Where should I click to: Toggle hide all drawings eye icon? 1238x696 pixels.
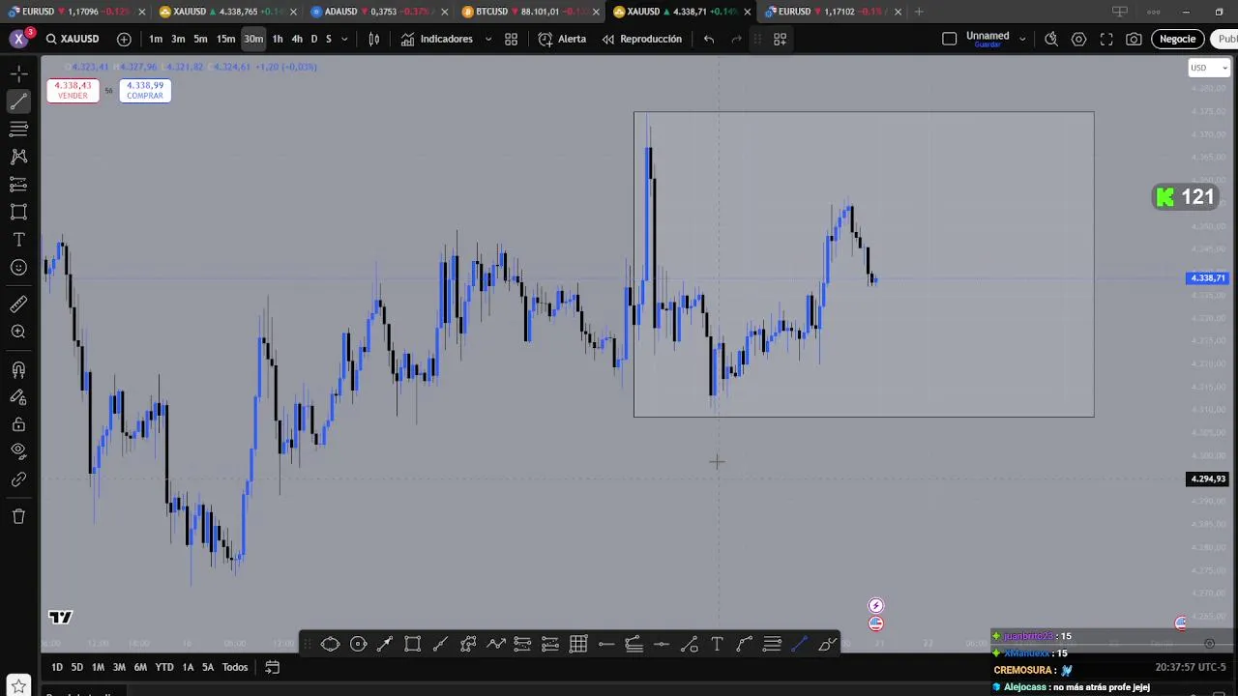pyautogui.click(x=18, y=450)
